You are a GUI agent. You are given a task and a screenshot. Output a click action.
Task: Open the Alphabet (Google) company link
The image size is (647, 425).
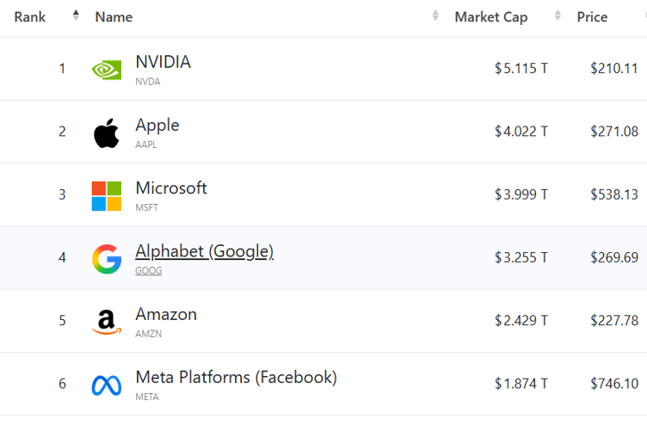[204, 251]
